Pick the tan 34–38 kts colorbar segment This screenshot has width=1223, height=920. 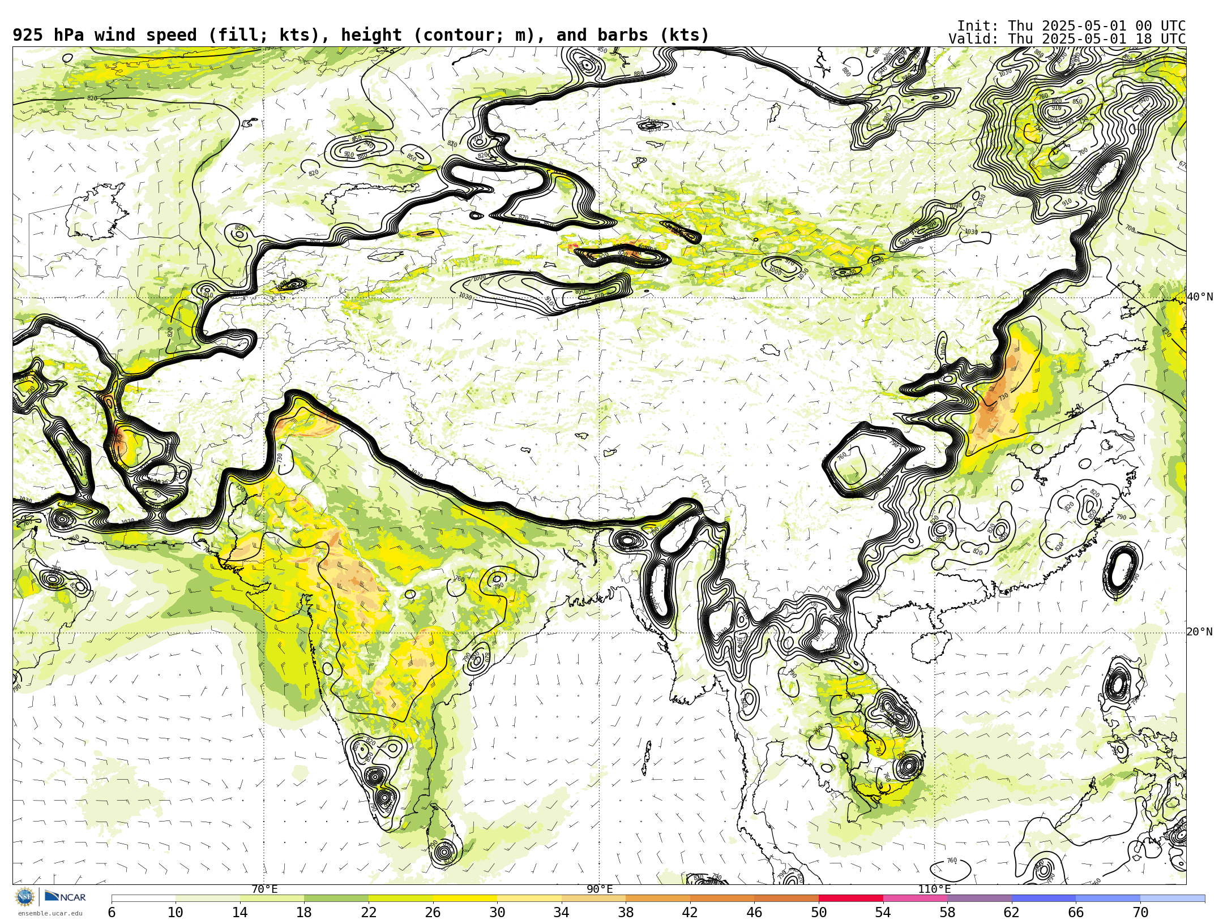click(x=594, y=898)
